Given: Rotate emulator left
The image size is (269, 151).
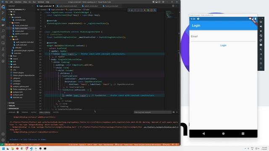Looking at the screenshot, I should tap(261, 36).
